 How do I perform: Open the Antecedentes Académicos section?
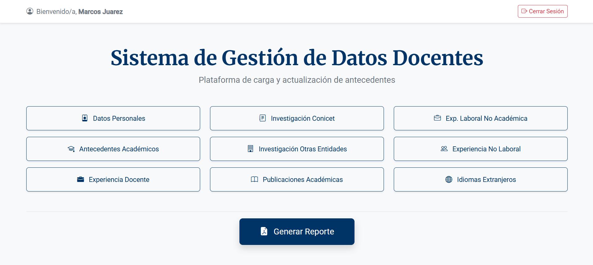113,149
